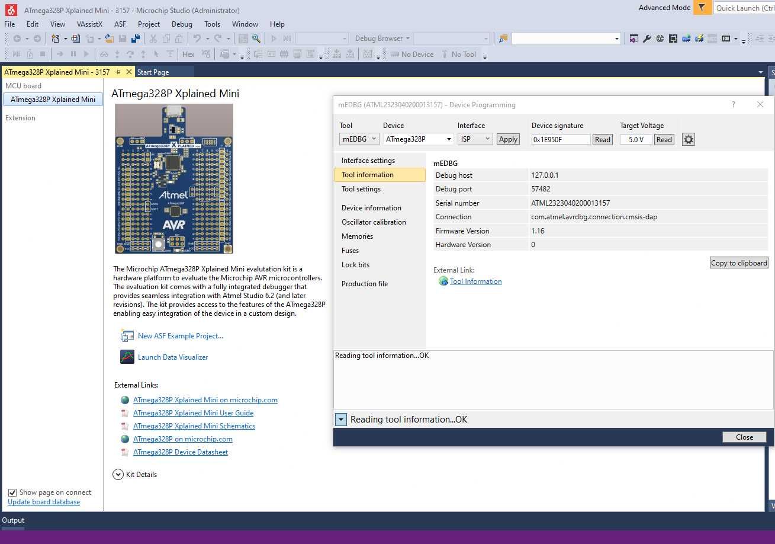Click the Device signature field showing 0x1E950F
775x544 pixels.
[x=561, y=140]
